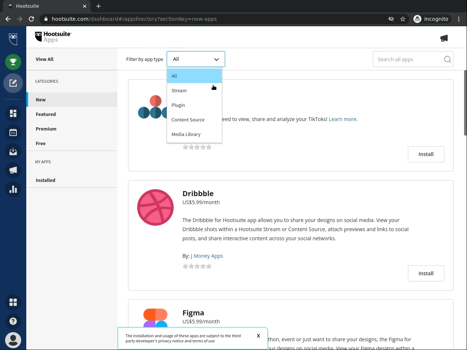Open the Planner calendar icon
Screen dimensions: 467x350
pyautogui.click(x=13, y=132)
